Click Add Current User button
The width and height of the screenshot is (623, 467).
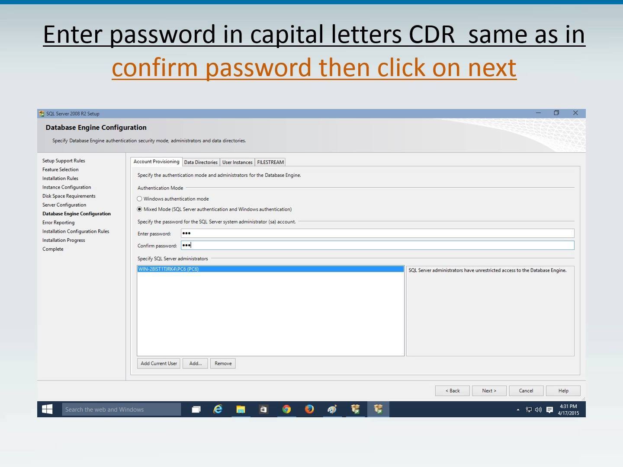point(159,363)
